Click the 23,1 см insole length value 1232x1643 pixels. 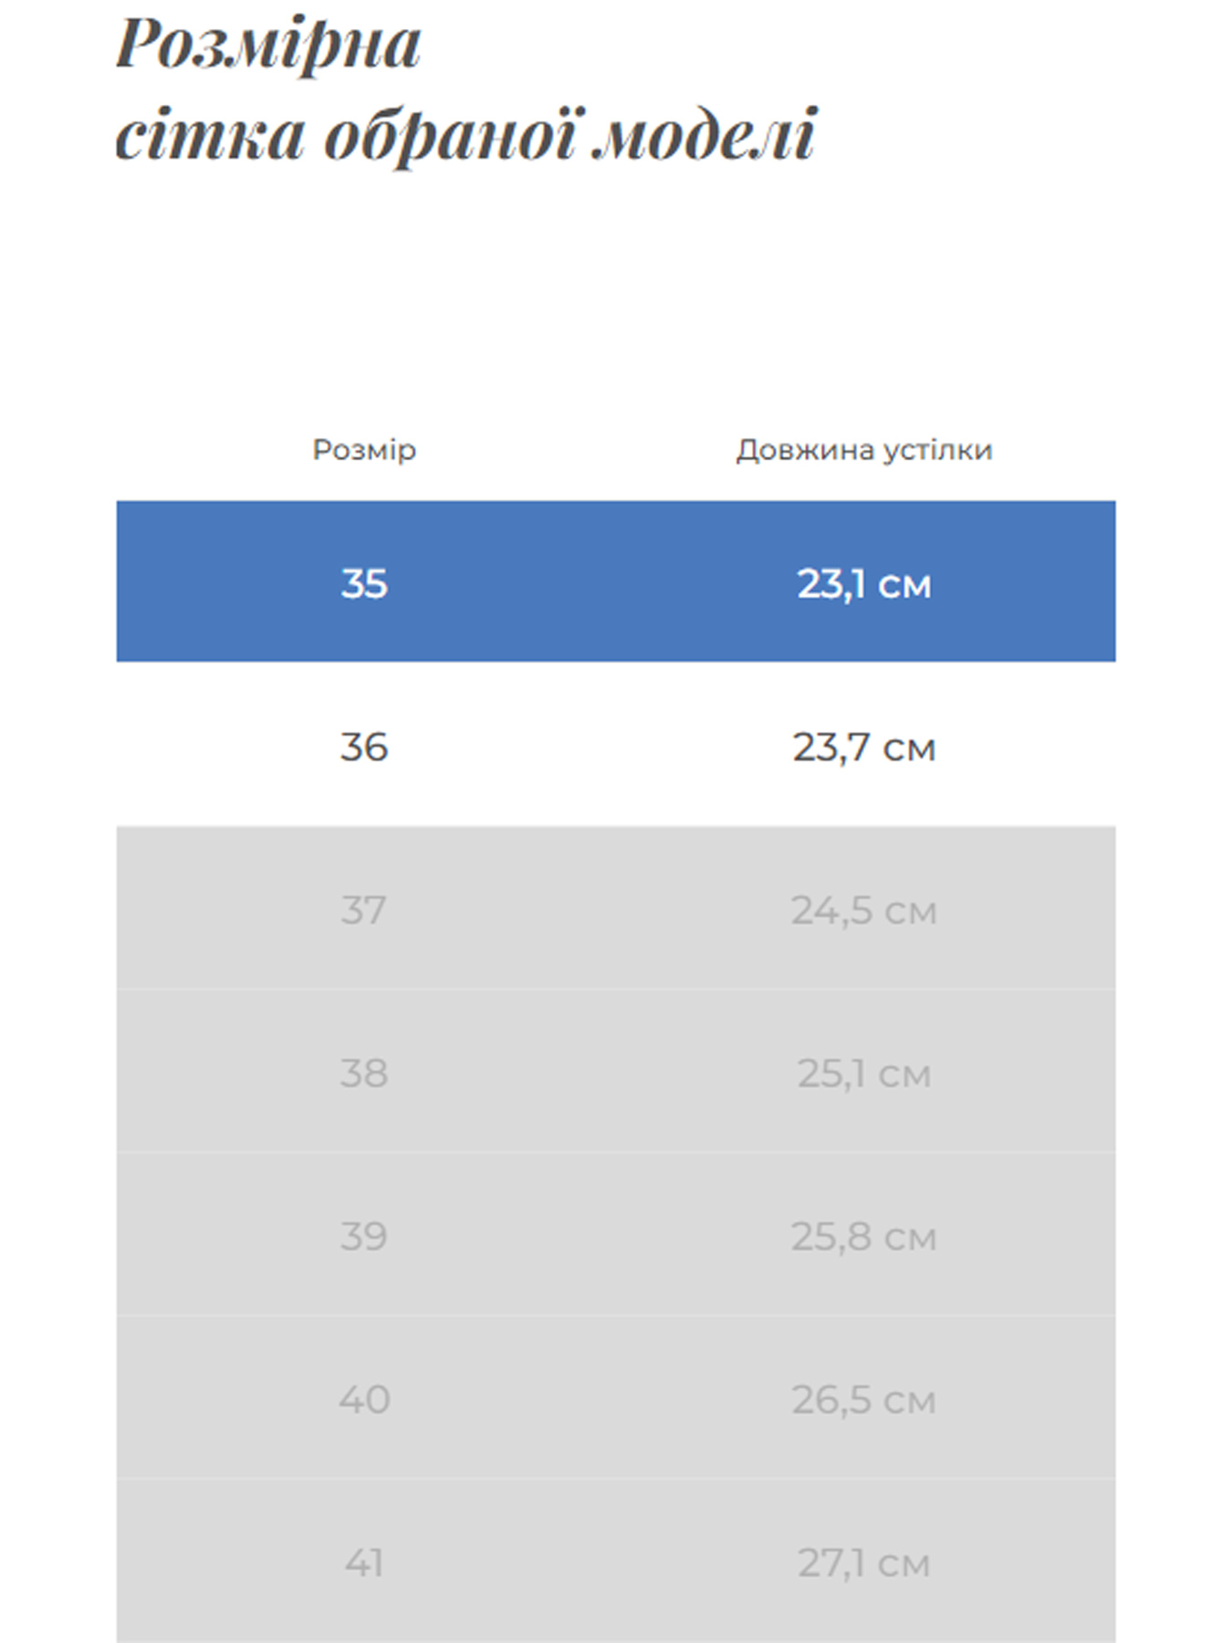pos(863,583)
